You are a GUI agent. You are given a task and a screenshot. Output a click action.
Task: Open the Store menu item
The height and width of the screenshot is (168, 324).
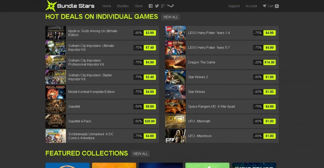pyautogui.click(x=139, y=6)
